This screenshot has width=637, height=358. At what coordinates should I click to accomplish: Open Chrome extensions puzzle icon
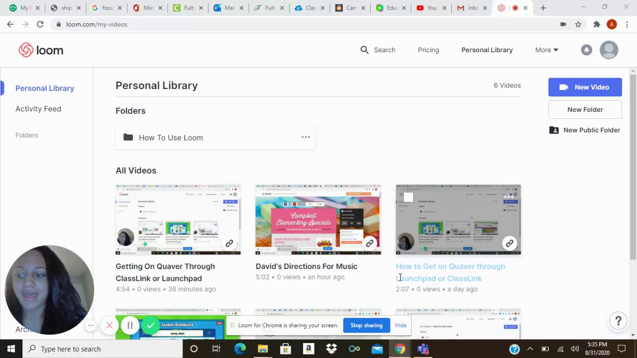click(x=597, y=24)
